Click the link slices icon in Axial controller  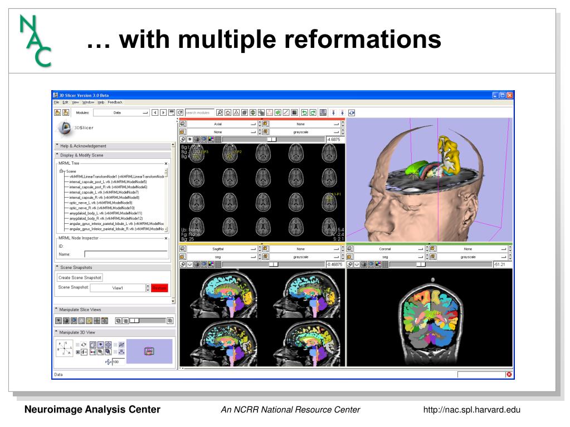(x=183, y=140)
